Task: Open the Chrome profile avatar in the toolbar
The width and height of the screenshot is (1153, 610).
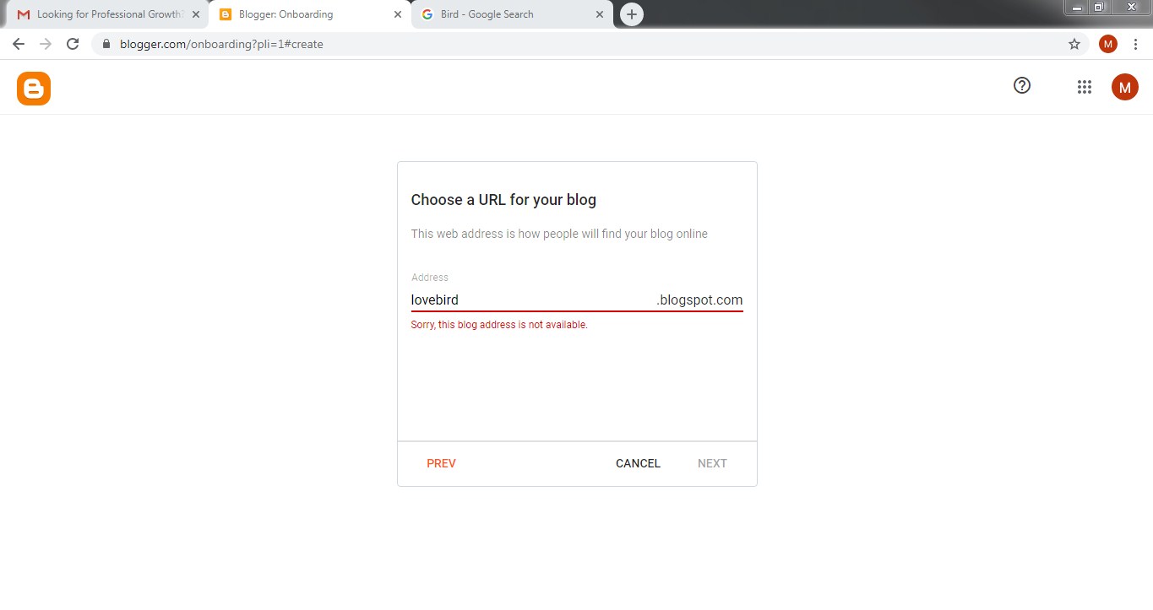Action: 1107,44
